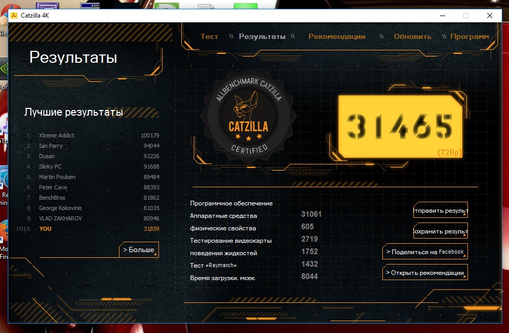Click the Тест «Raymarch» label
Image resolution: width=509 pixels, height=333 pixels.
pos(213,265)
